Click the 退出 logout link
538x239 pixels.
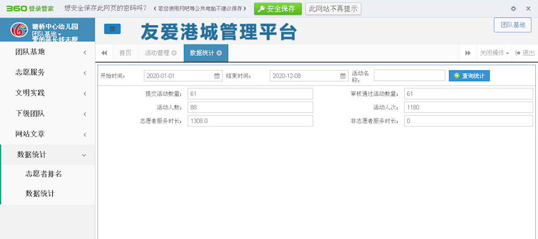click(525, 53)
